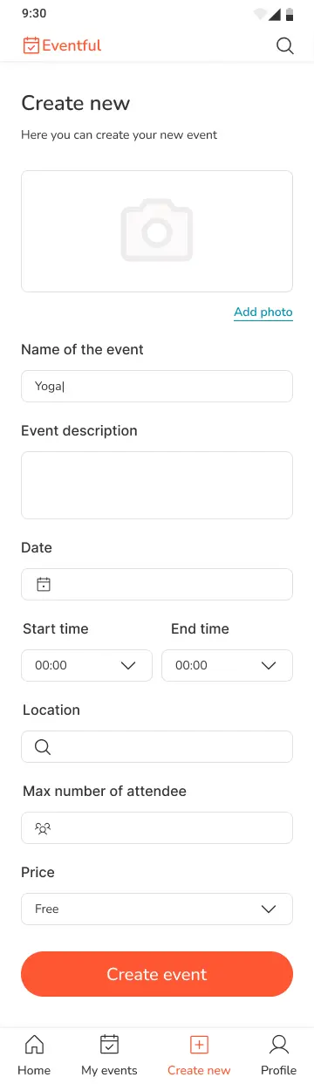Switch to the Home tab label

(34, 1070)
